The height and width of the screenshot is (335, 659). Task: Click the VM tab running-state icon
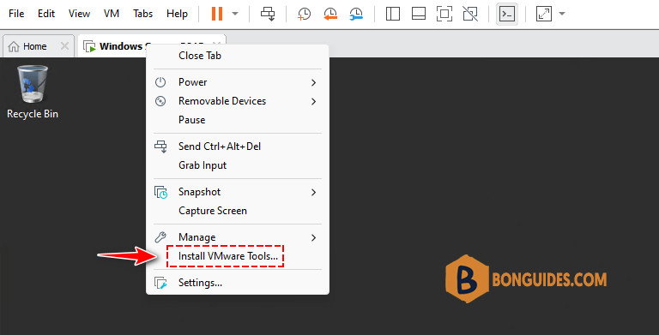click(x=89, y=46)
